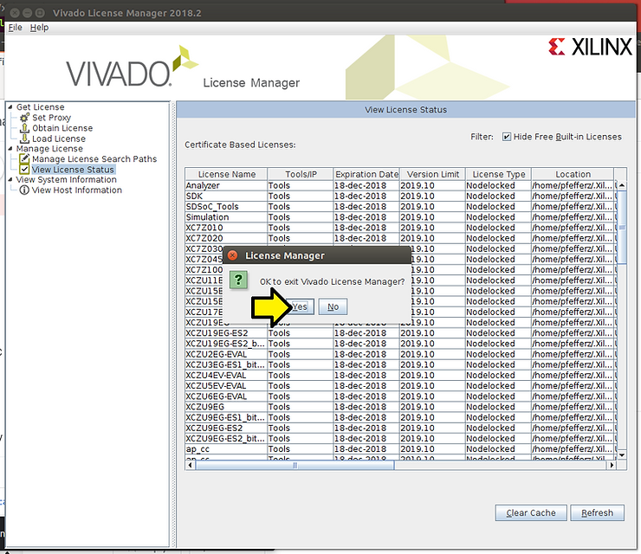
Task: Select Obtain License in the tree
Action: coord(62,128)
